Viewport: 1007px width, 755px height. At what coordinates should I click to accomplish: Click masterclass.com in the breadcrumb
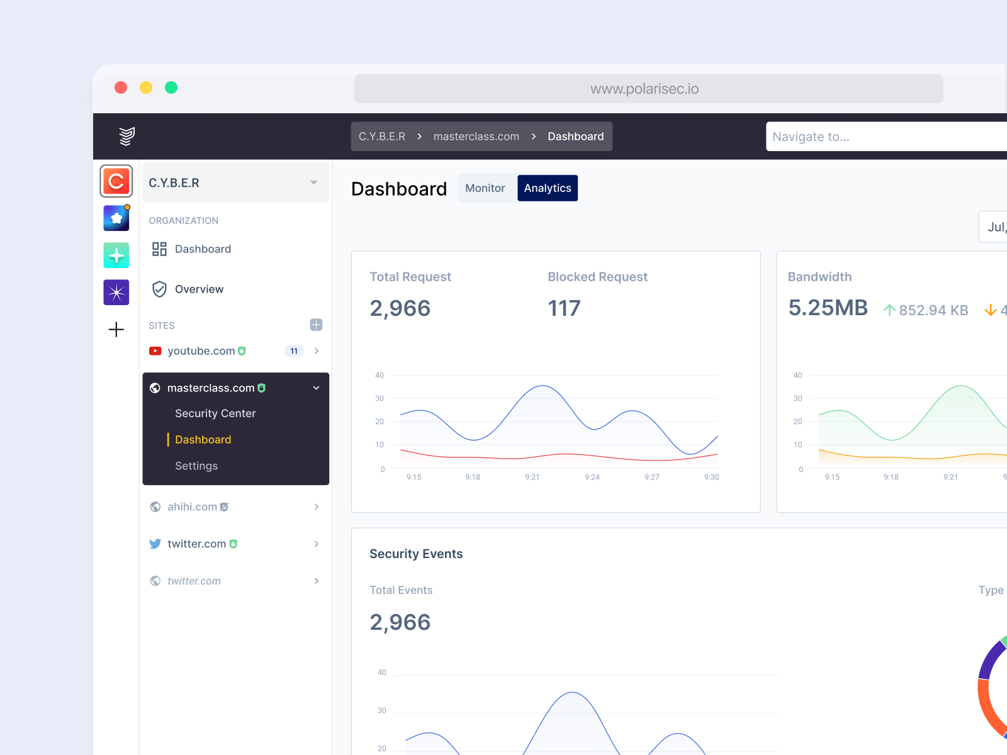476,137
